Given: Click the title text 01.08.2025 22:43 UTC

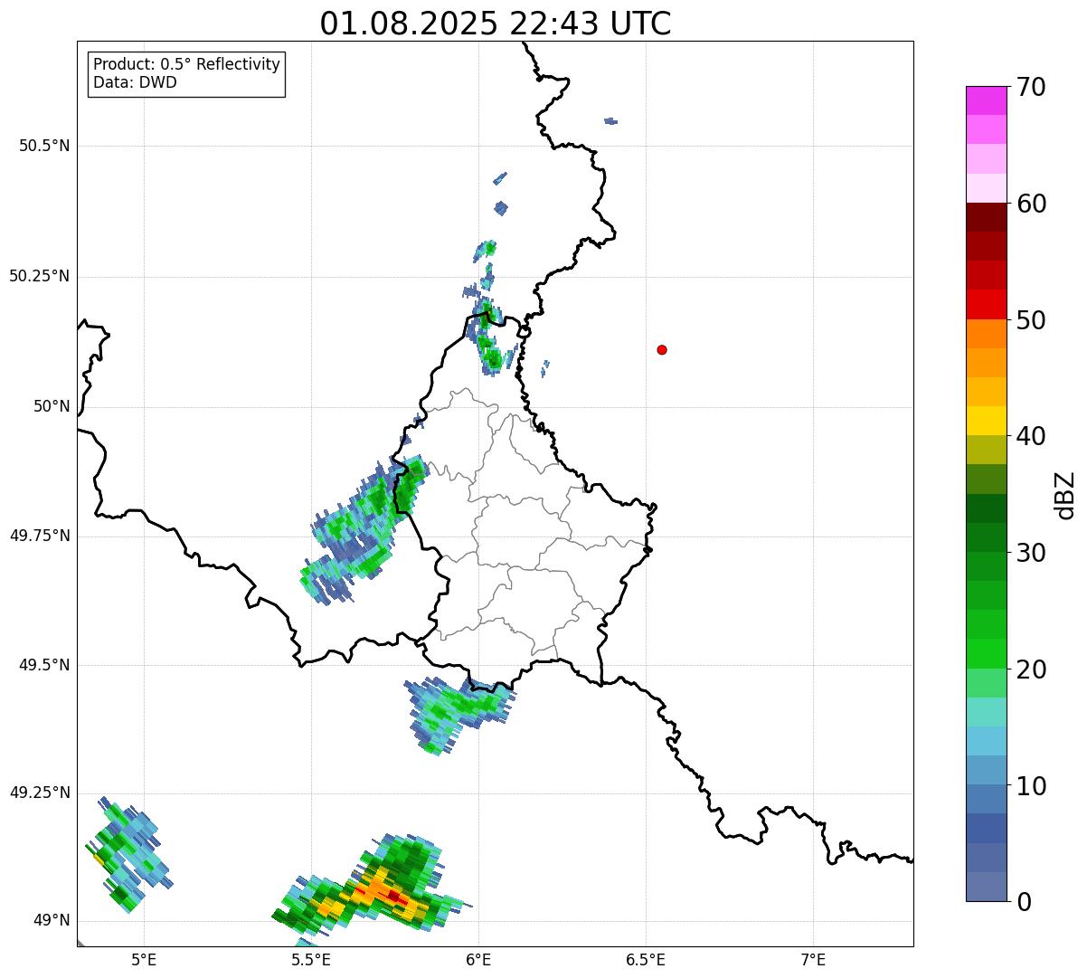Looking at the screenshot, I should (496, 24).
